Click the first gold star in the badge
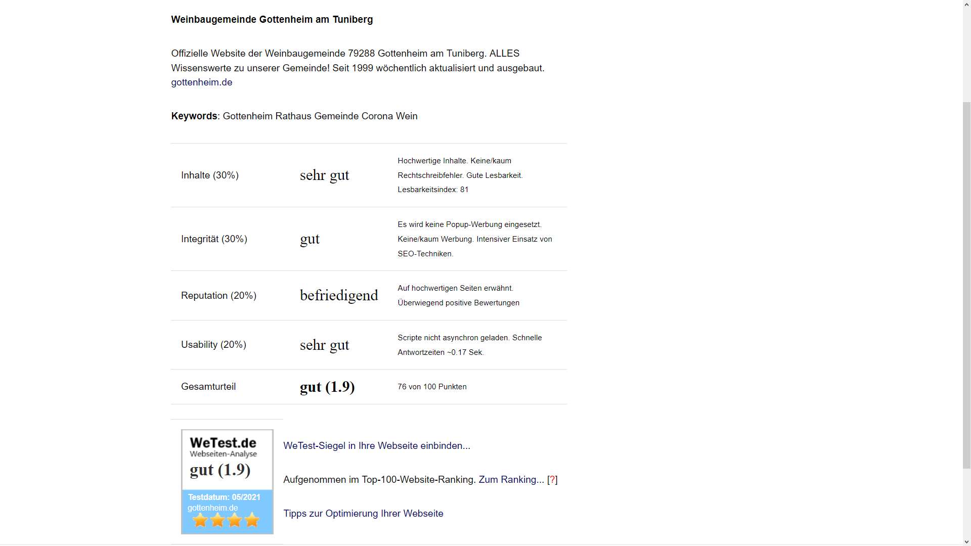 tap(200, 520)
